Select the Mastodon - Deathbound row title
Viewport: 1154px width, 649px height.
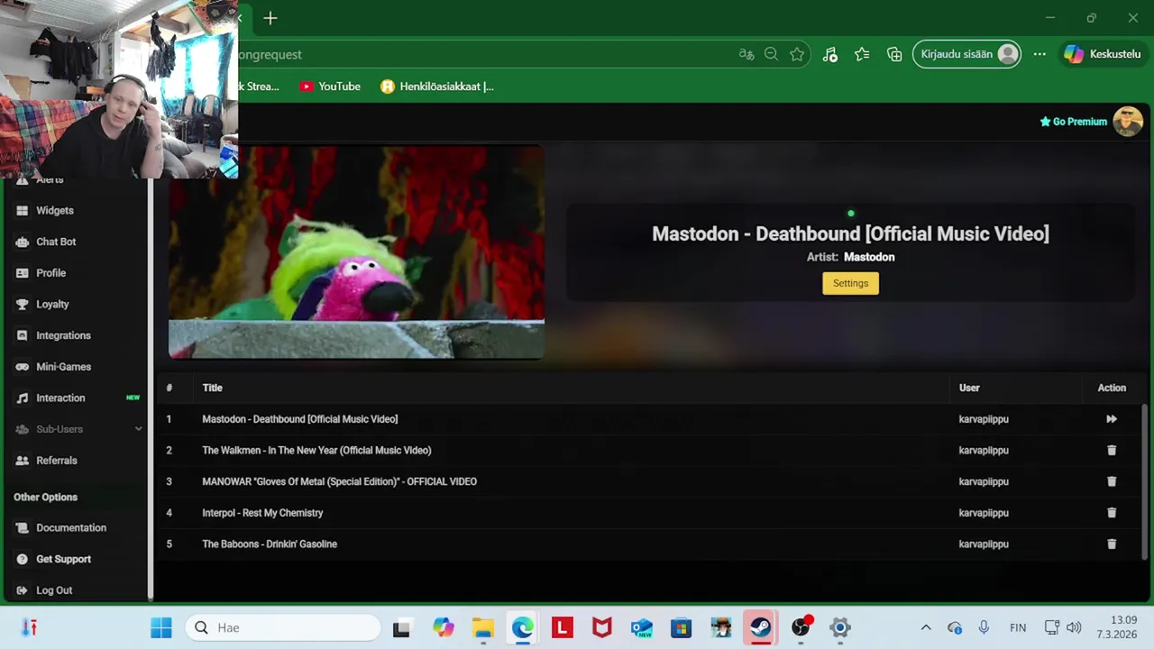click(299, 419)
